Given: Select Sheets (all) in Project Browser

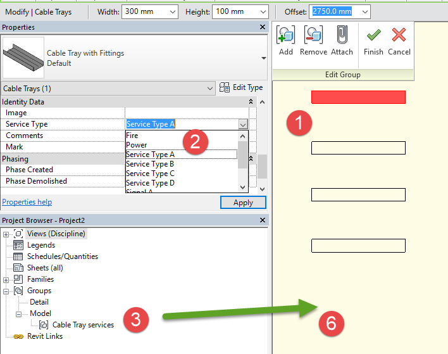Looking at the screenshot, I should click(x=45, y=268).
